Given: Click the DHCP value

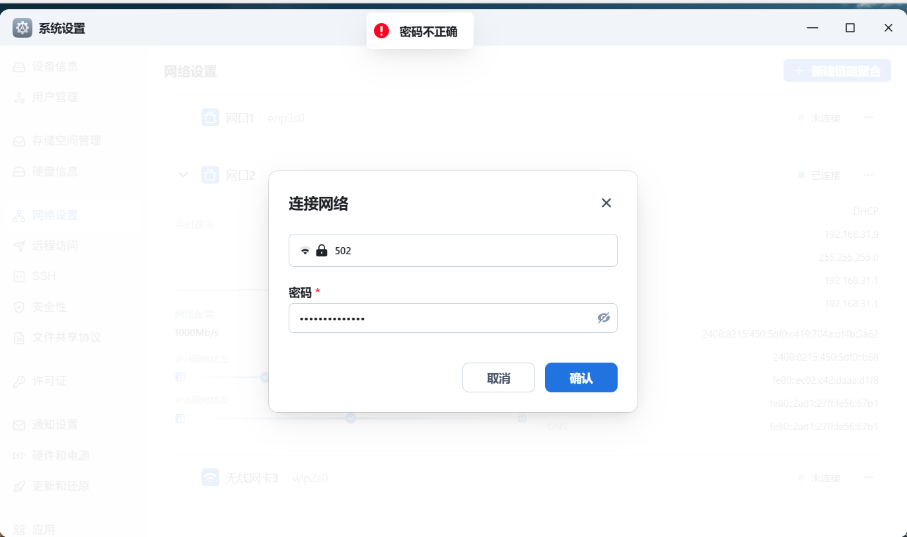Looking at the screenshot, I should pyautogui.click(x=865, y=211).
